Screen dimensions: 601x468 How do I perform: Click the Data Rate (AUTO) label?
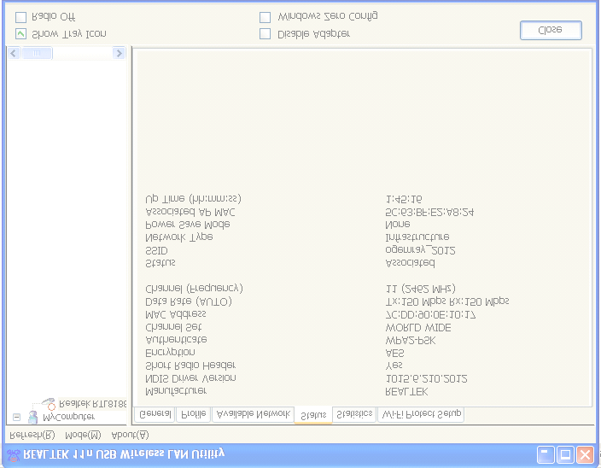pyautogui.click(x=189, y=301)
